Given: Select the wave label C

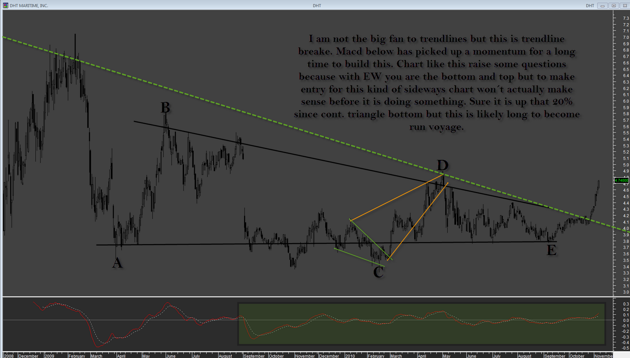Looking at the screenshot, I should (378, 272).
